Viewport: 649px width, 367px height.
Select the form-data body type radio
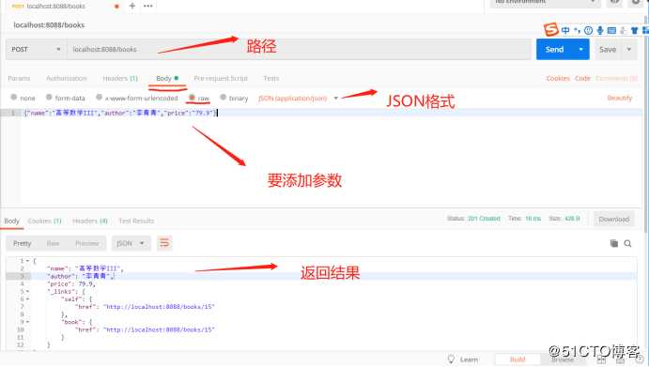(49, 98)
